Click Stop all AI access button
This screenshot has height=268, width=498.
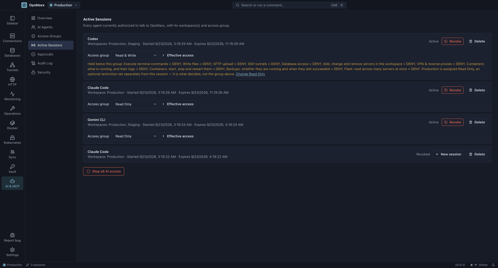(103, 171)
